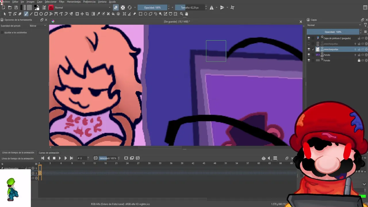Reload the original brush preset
Image resolution: width=368 pixels, height=207 pixels.
point(130,7)
